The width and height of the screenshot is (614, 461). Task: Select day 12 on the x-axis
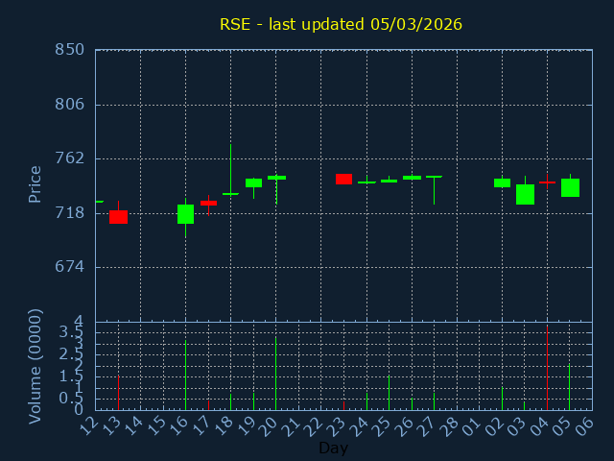pos(90,424)
